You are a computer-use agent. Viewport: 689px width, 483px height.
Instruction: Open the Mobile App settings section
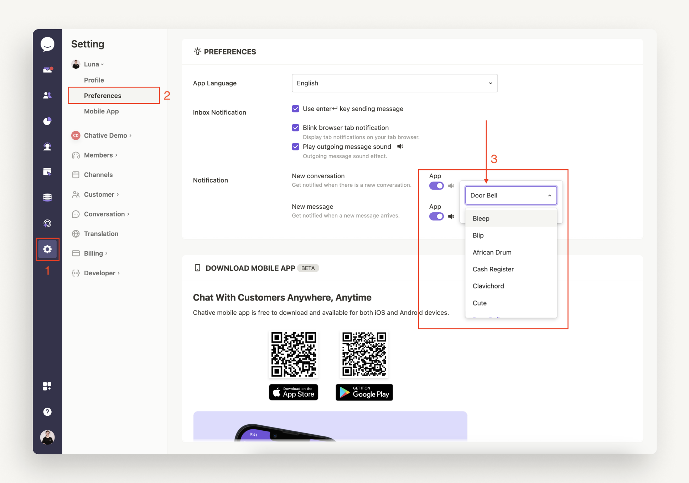tap(101, 111)
